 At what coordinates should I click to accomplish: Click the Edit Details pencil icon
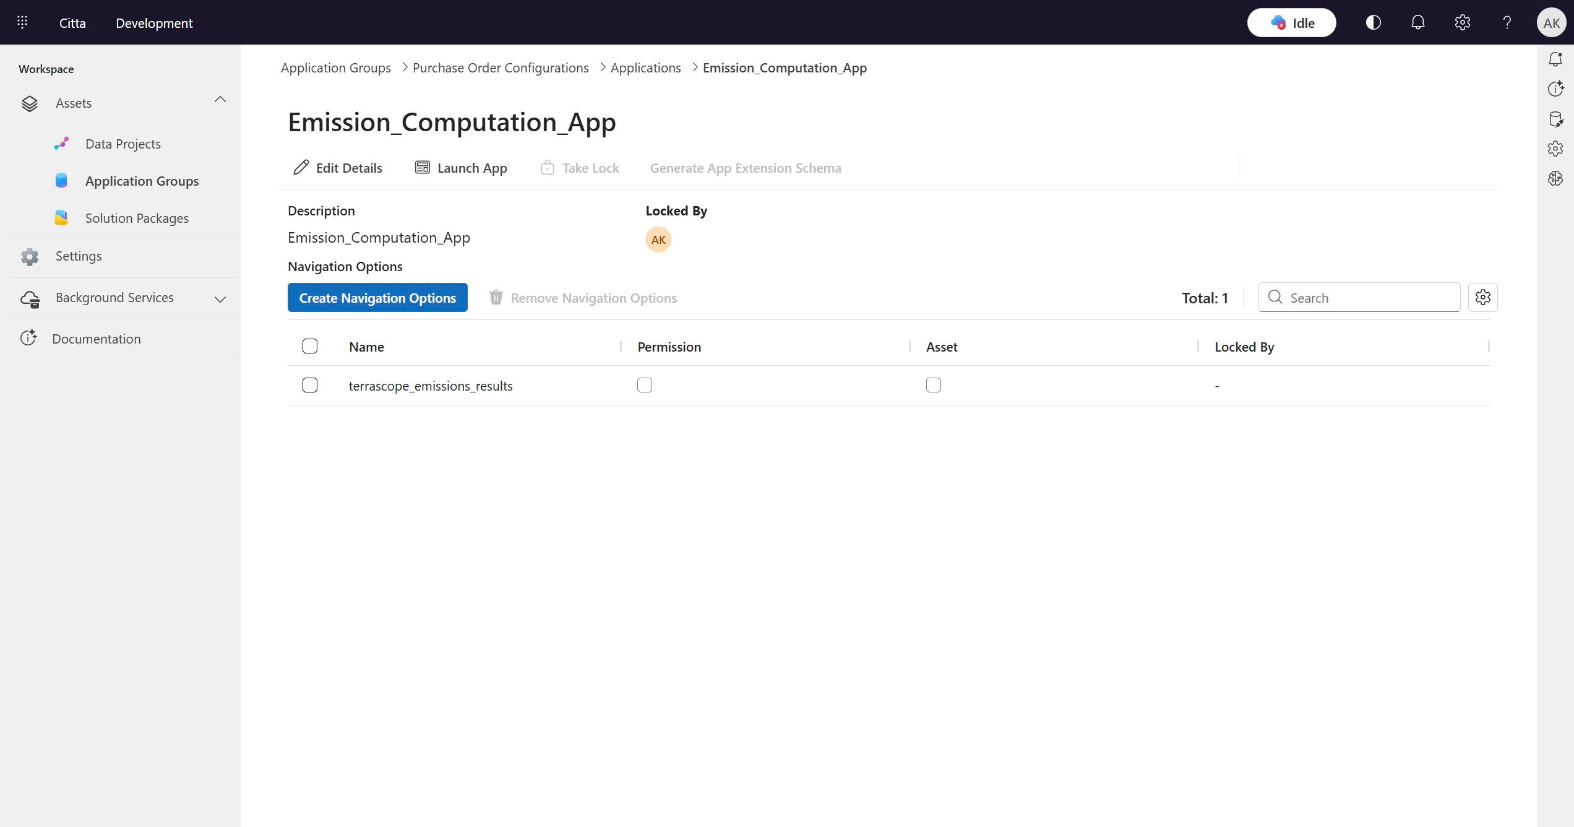301,168
